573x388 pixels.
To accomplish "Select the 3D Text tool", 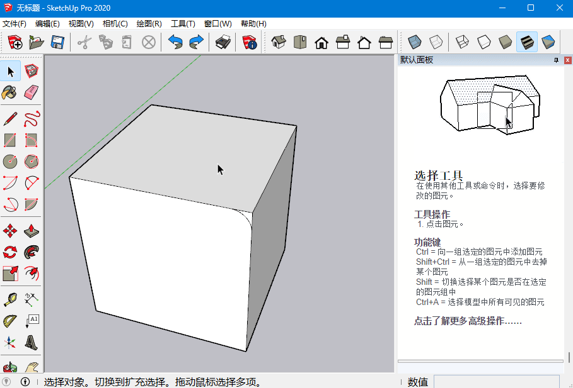I will [32, 343].
